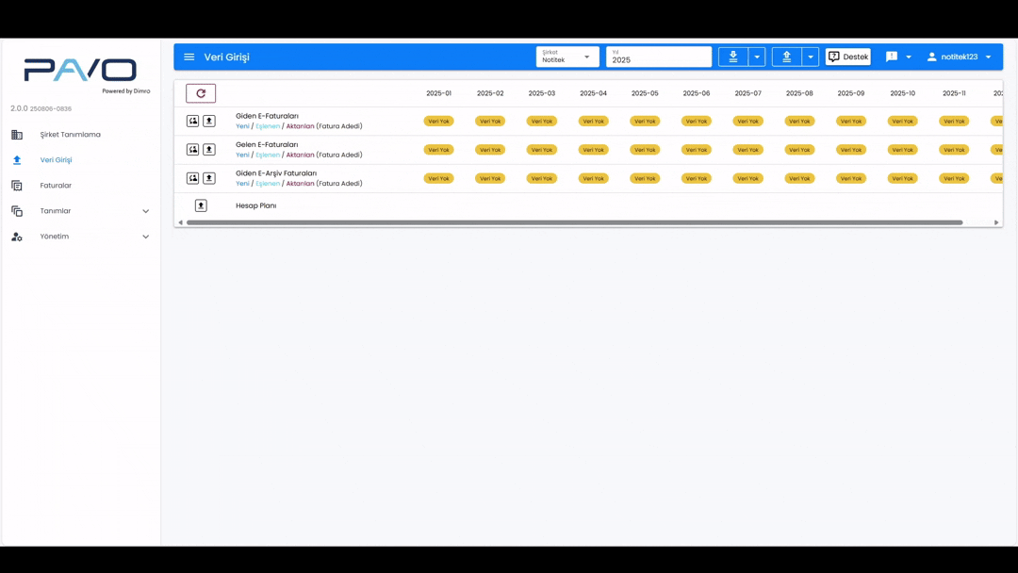Click Veri Yok badge for Giden E-Faturaları 2025-01
This screenshot has width=1018, height=573.
point(438,122)
